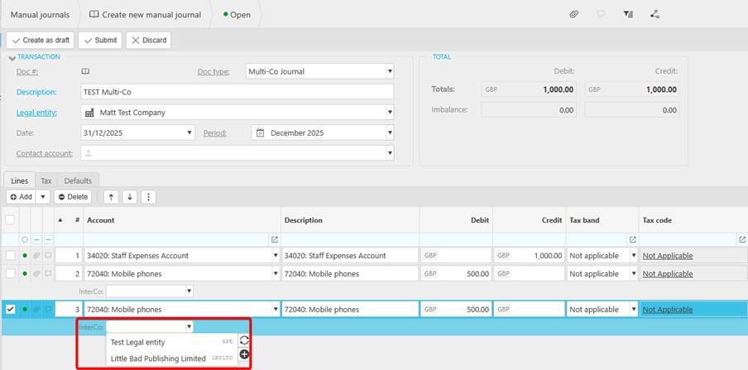Open Not Applicable tax code link on line 1

coord(668,256)
